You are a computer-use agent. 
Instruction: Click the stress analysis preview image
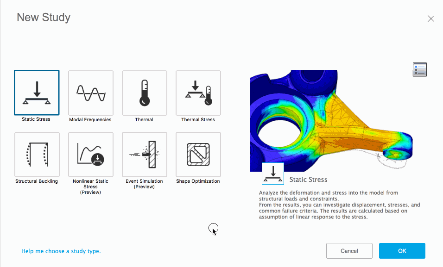click(x=331, y=120)
